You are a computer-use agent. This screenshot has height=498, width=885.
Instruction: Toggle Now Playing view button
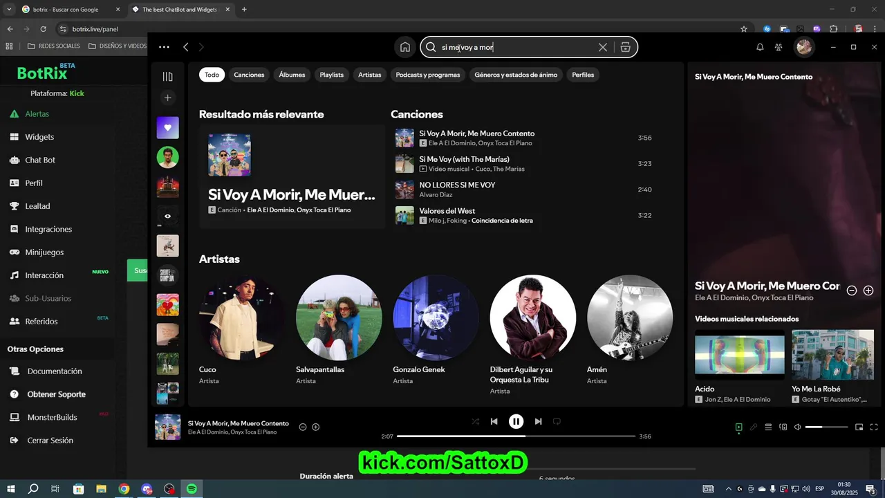point(738,427)
